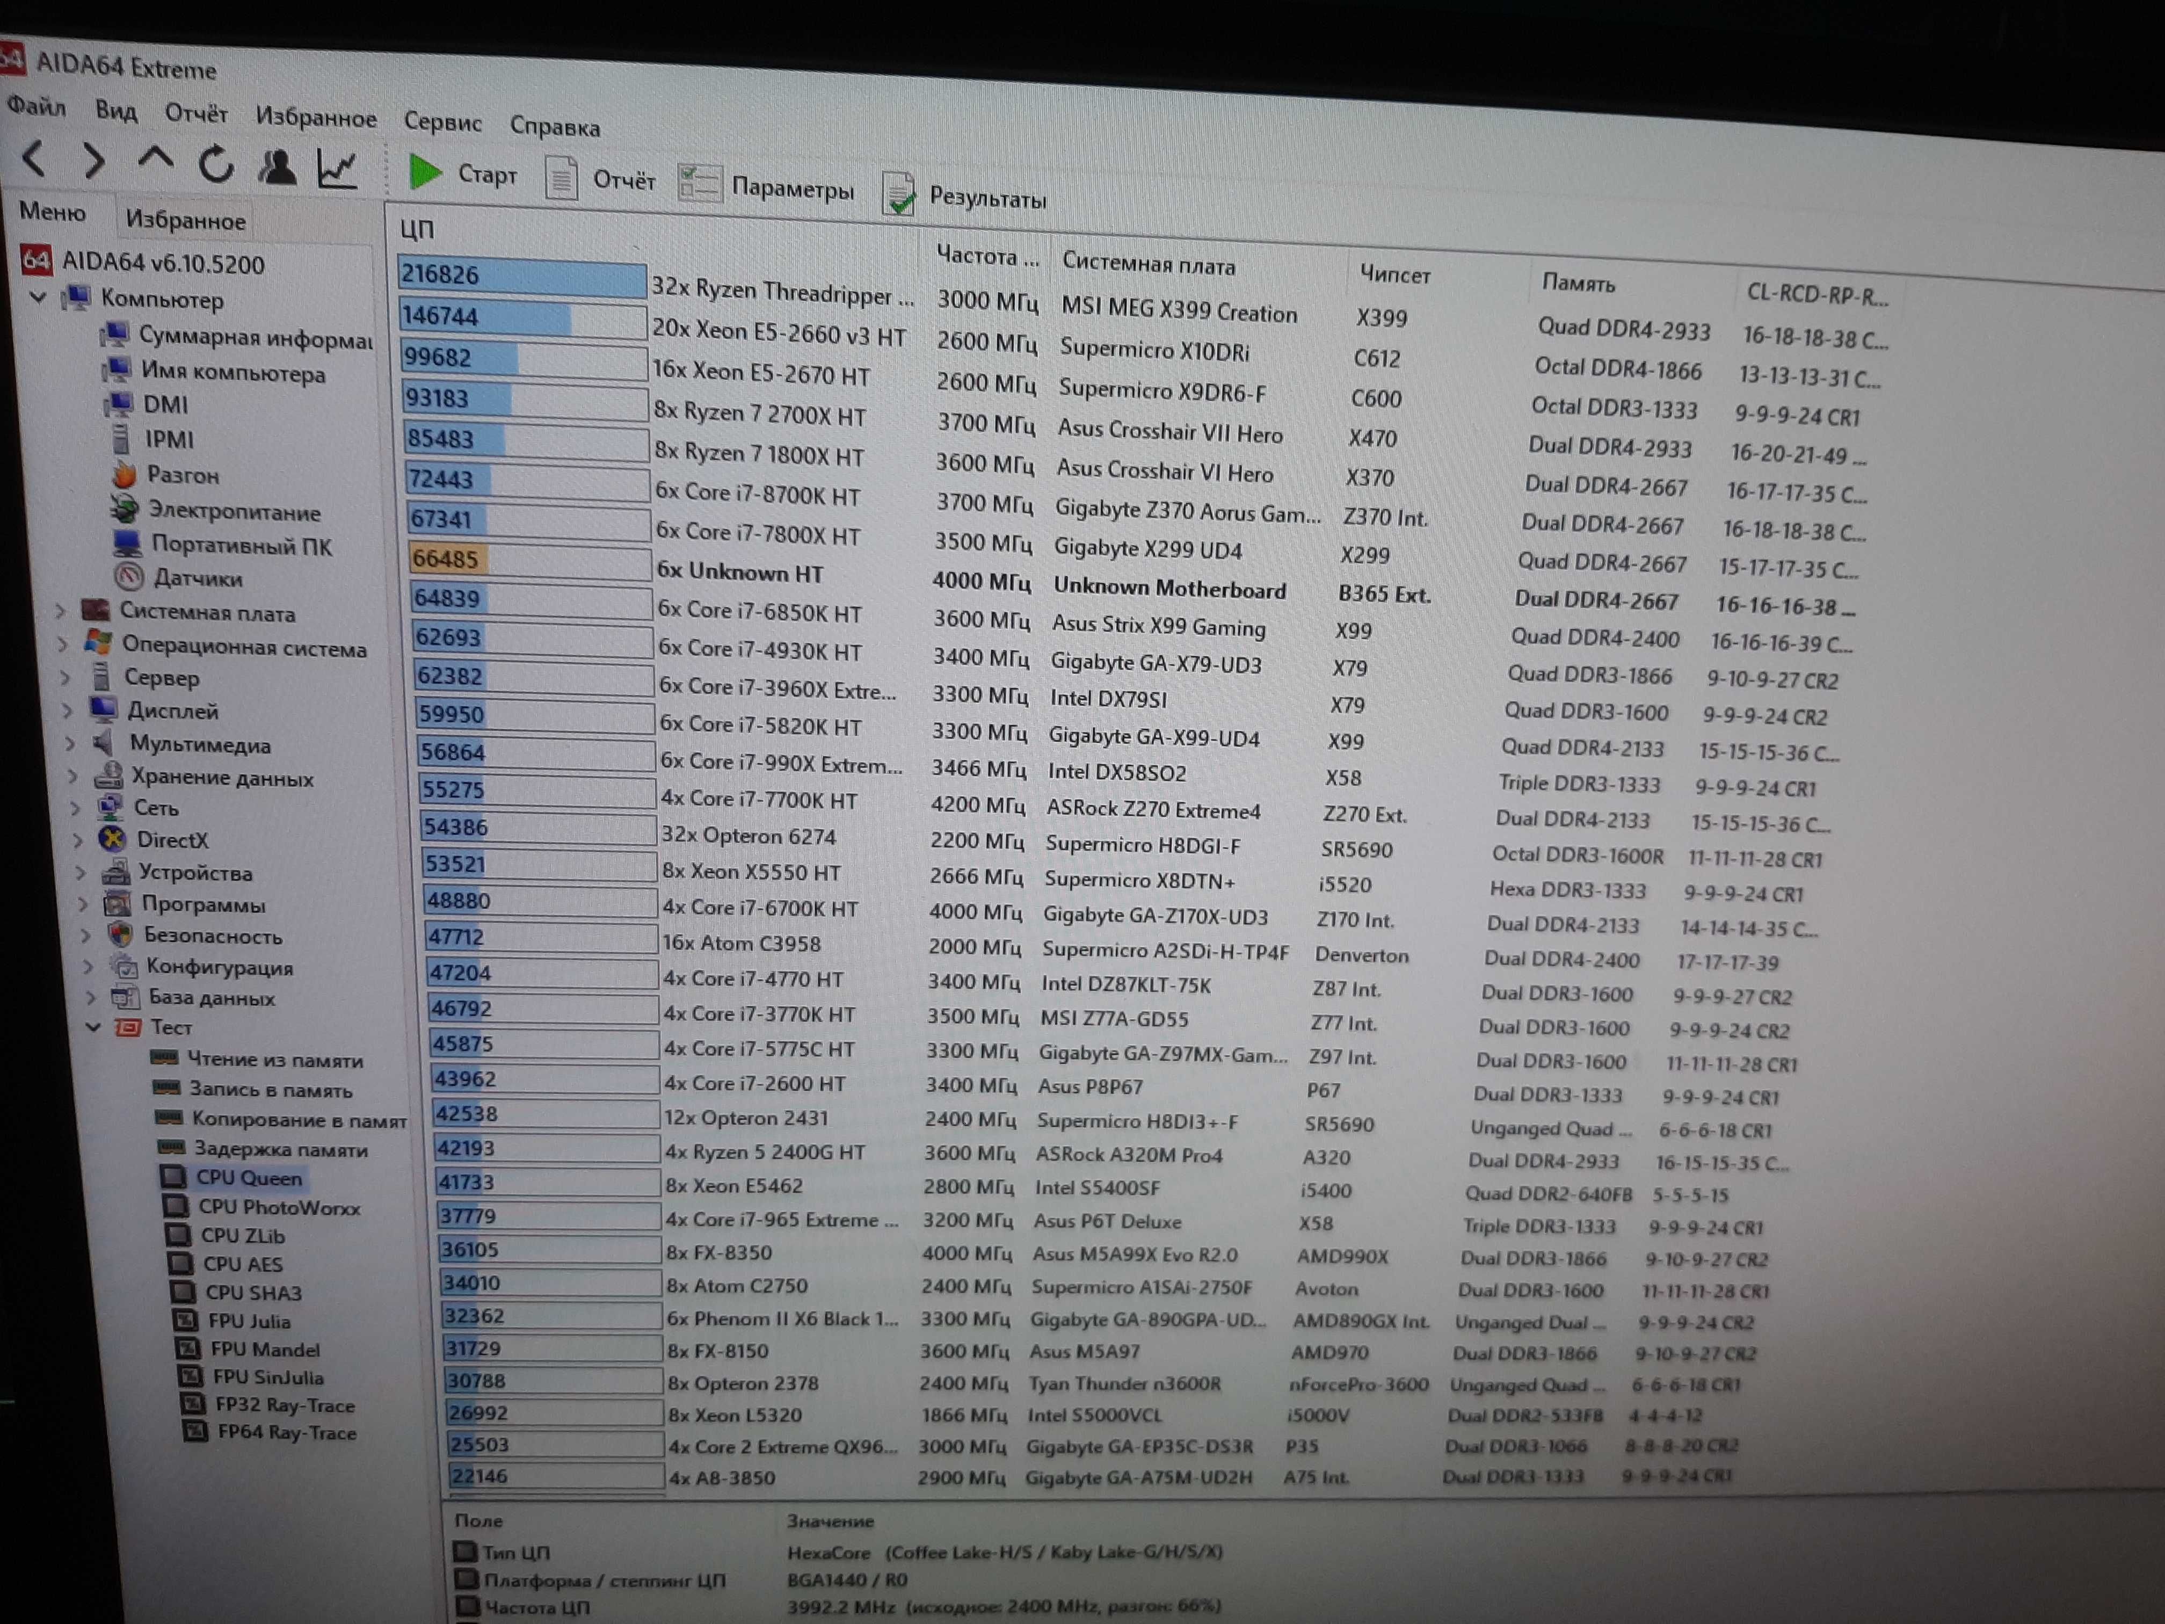Image resolution: width=2165 pixels, height=1624 pixels.
Task: Switch to the Избранное sidebar tab
Action: coord(185,220)
